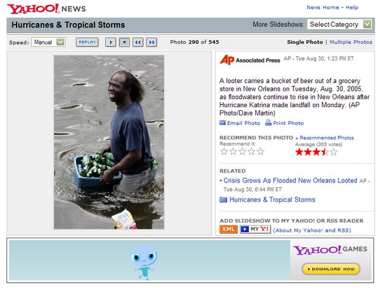This screenshot has width=380, height=288.
Task: Add slideshow via the My Y! button
Action: pos(255,229)
